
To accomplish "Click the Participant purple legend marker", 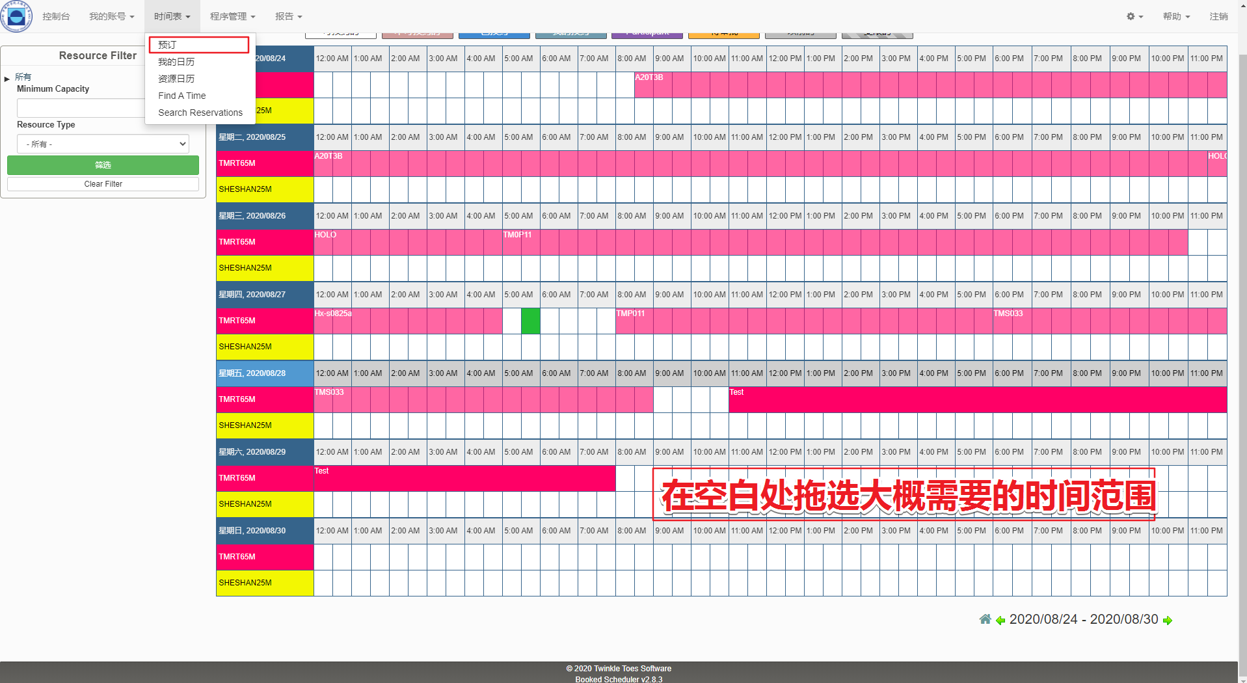I will coord(647,31).
